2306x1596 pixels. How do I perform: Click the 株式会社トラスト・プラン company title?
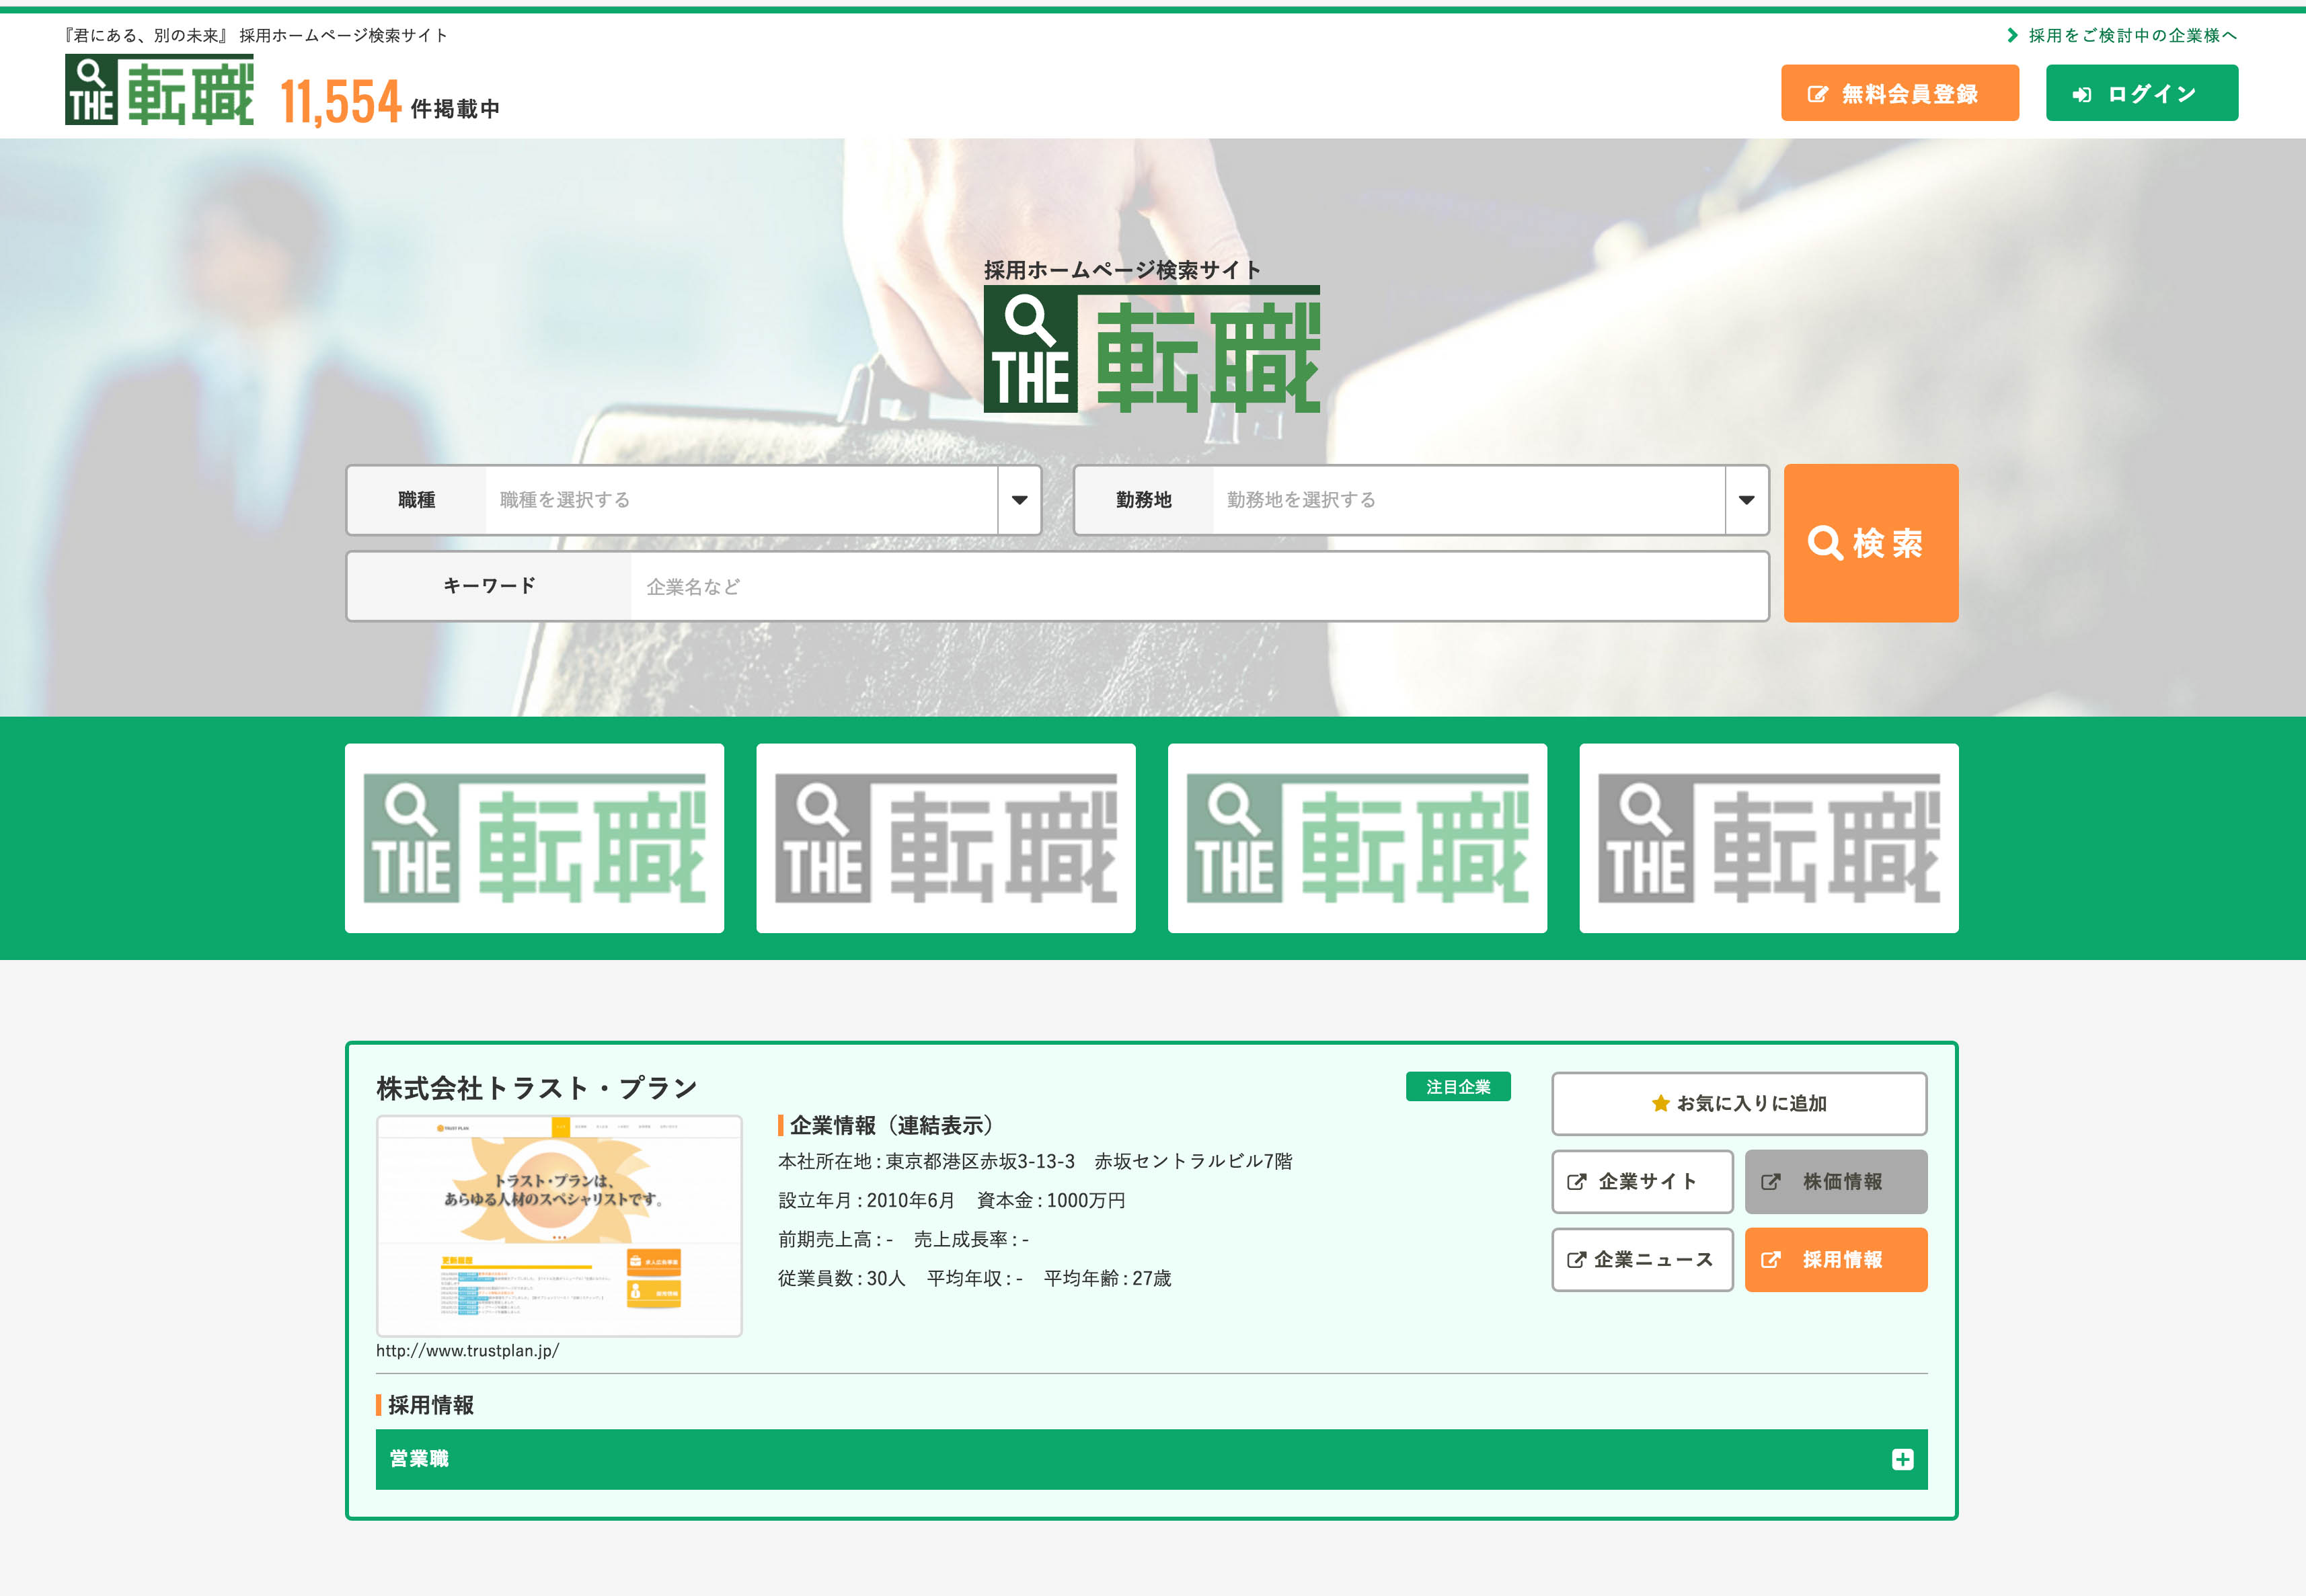pos(536,1088)
